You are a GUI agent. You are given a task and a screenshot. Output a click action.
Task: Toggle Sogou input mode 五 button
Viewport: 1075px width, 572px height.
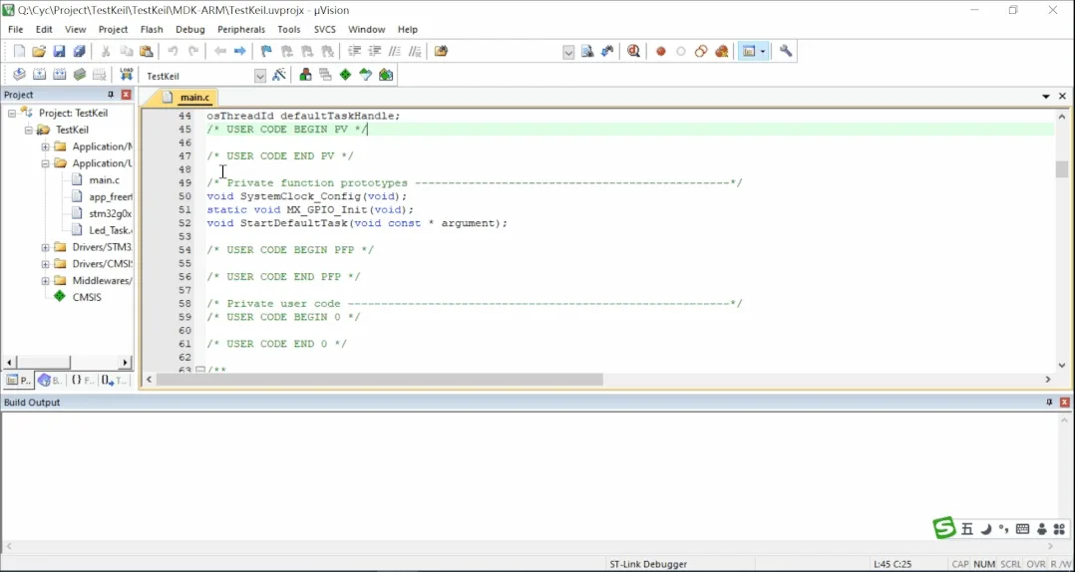966,529
